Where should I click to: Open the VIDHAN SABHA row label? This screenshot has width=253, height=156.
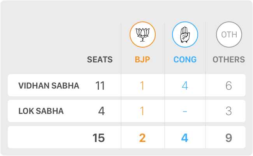[49, 86]
